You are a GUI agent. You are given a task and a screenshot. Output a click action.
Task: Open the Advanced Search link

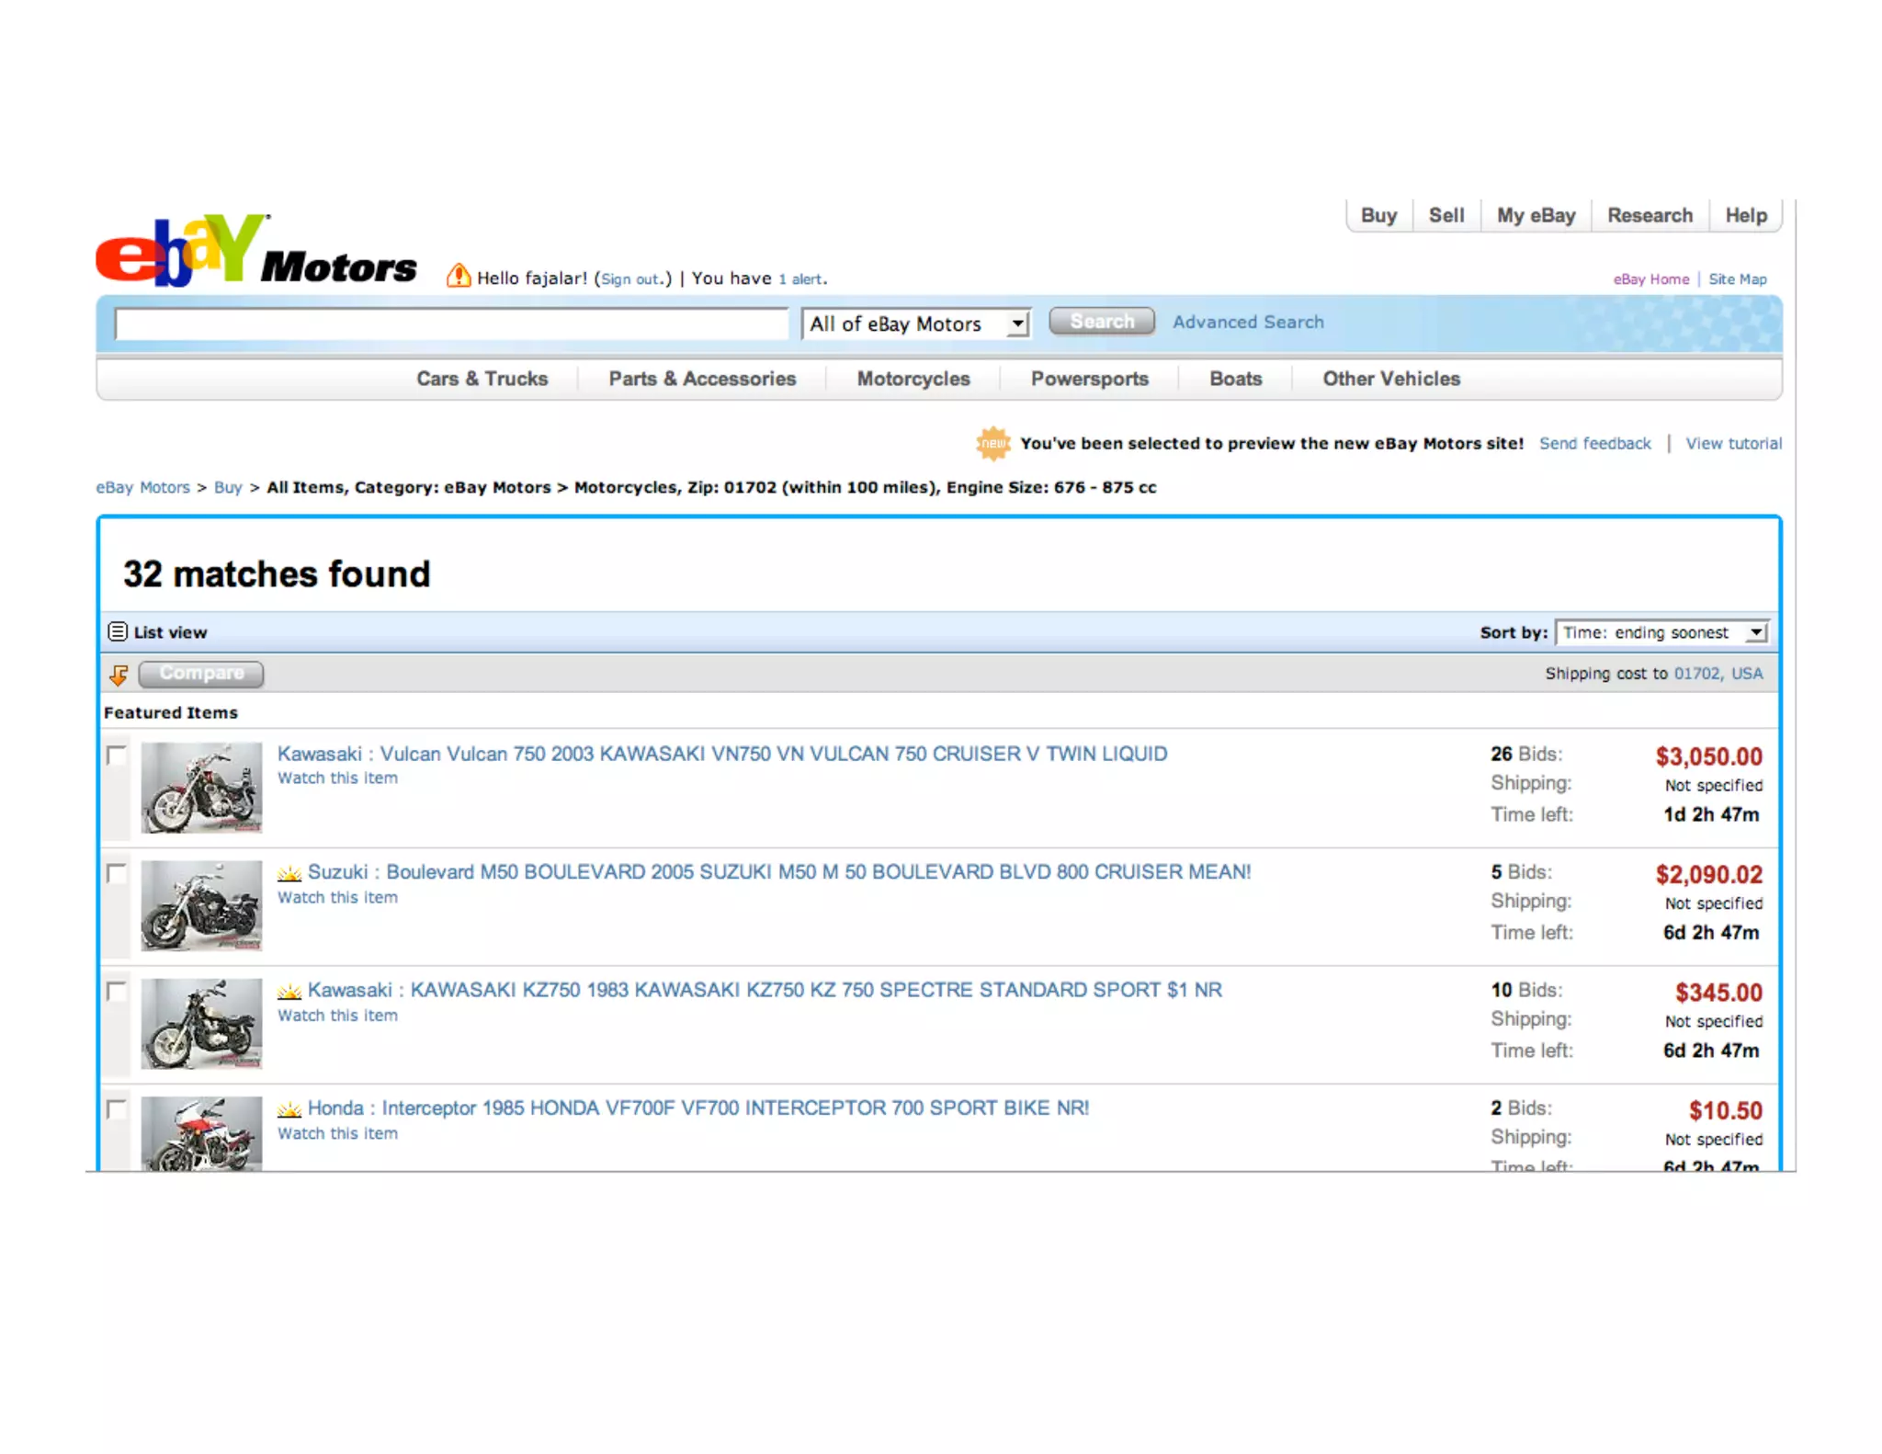tap(1247, 323)
